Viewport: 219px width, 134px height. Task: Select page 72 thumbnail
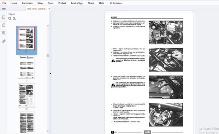26,67
